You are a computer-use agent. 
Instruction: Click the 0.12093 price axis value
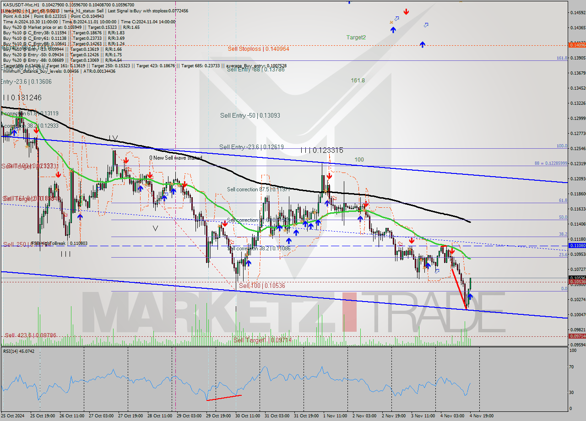point(577,178)
